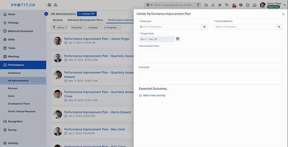Viewport: 288px width, 147px height.
Task: Click the hashtag icon in top bar
Action: tap(220, 5)
